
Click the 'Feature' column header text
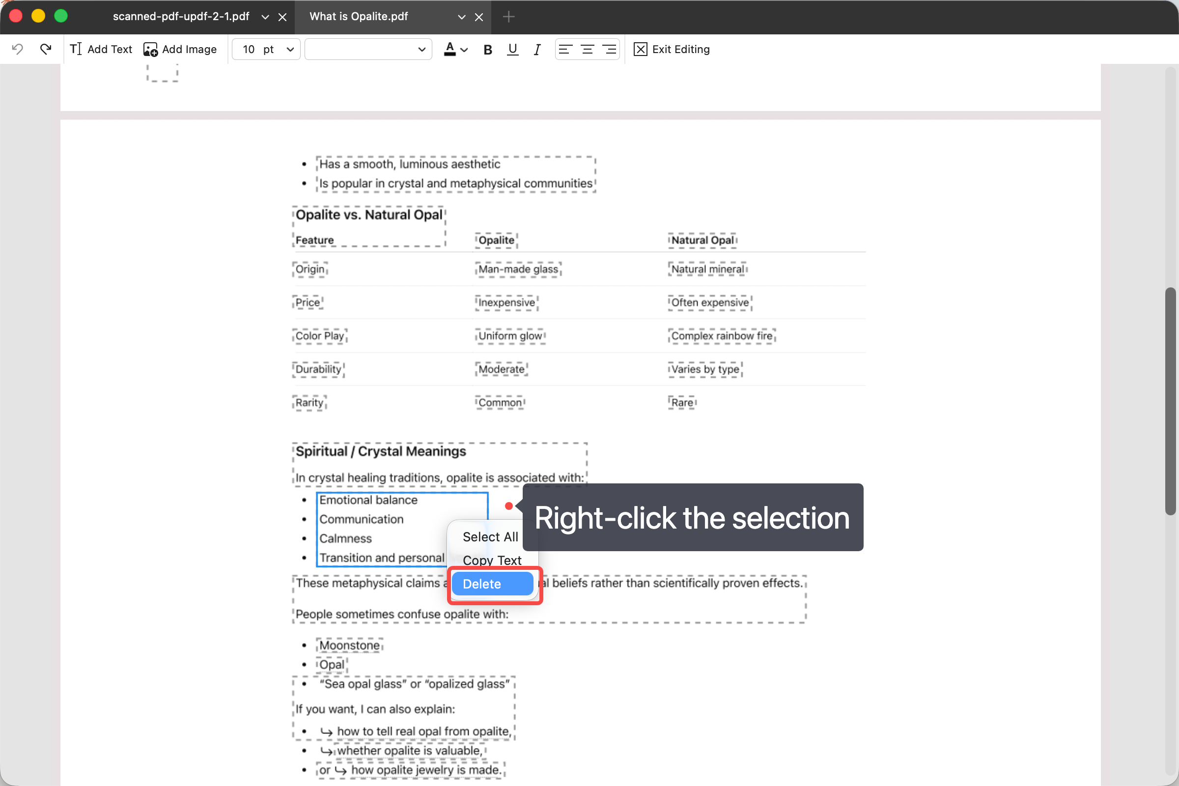coord(314,240)
